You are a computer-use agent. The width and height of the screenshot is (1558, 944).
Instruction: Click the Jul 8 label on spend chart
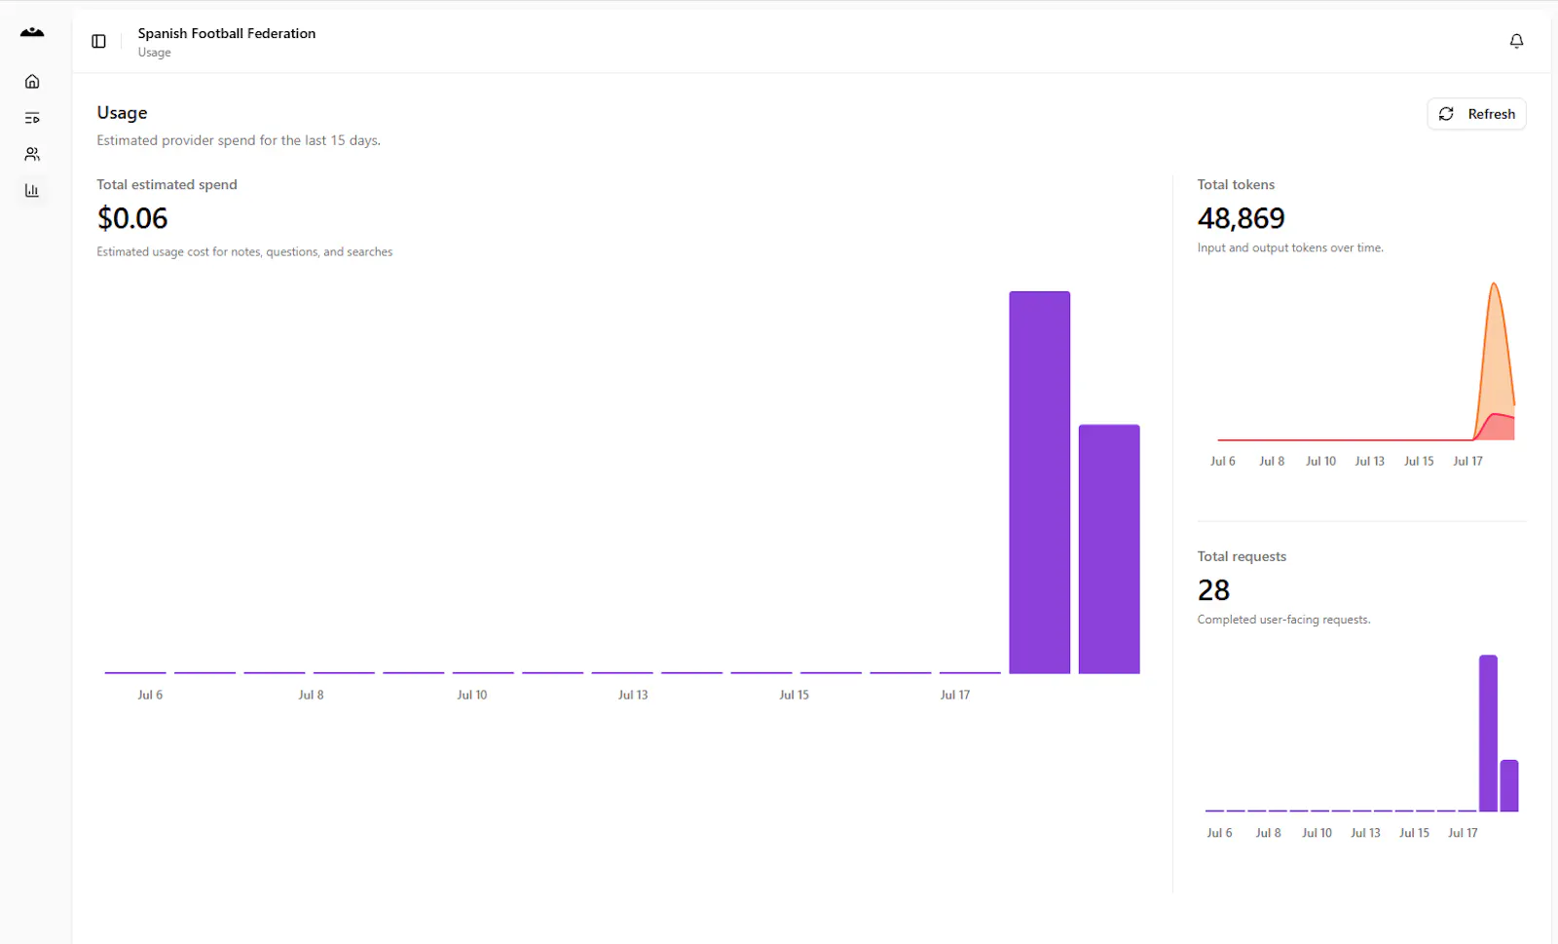[311, 695]
